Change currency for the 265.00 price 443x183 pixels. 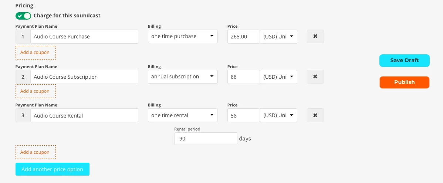tap(278, 37)
